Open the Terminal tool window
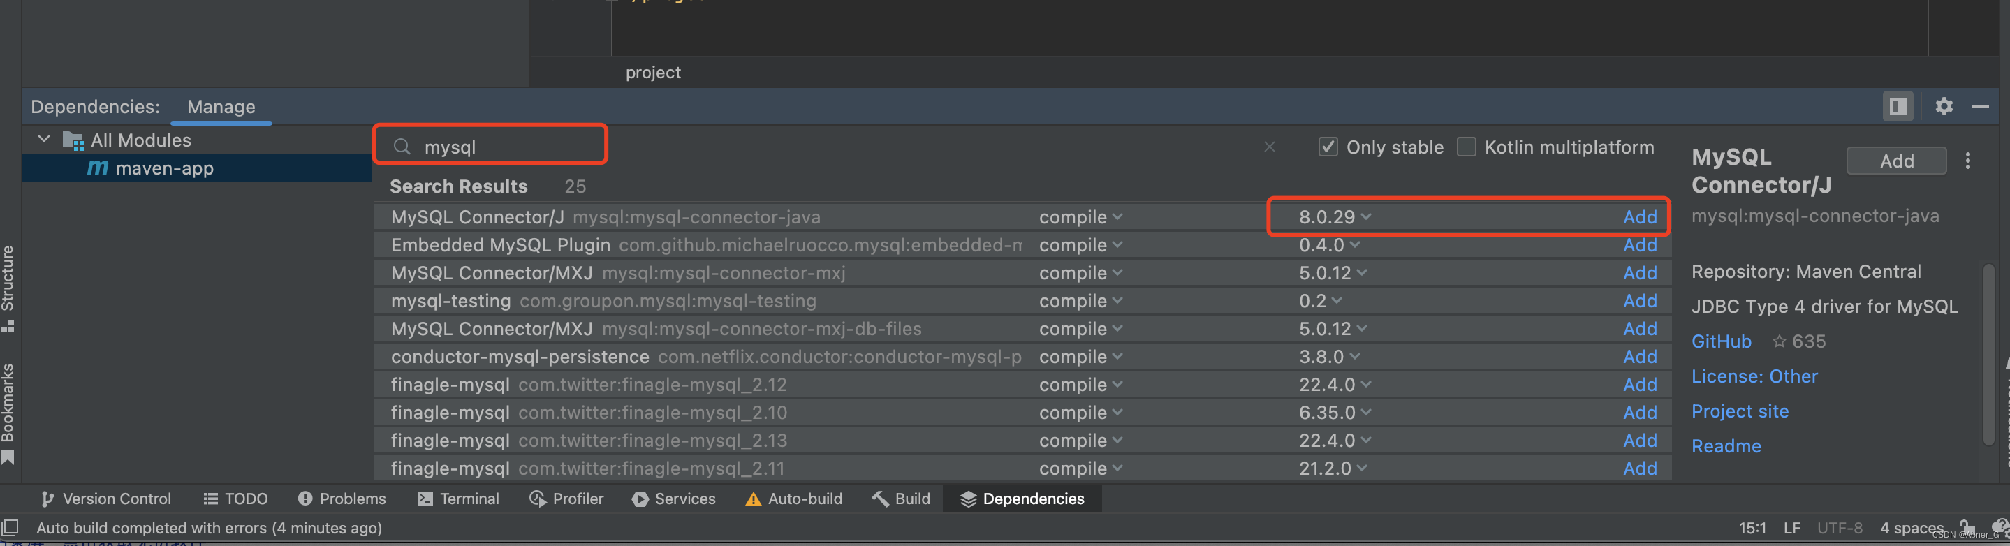Screen dimensions: 2010x546 tap(458, 499)
